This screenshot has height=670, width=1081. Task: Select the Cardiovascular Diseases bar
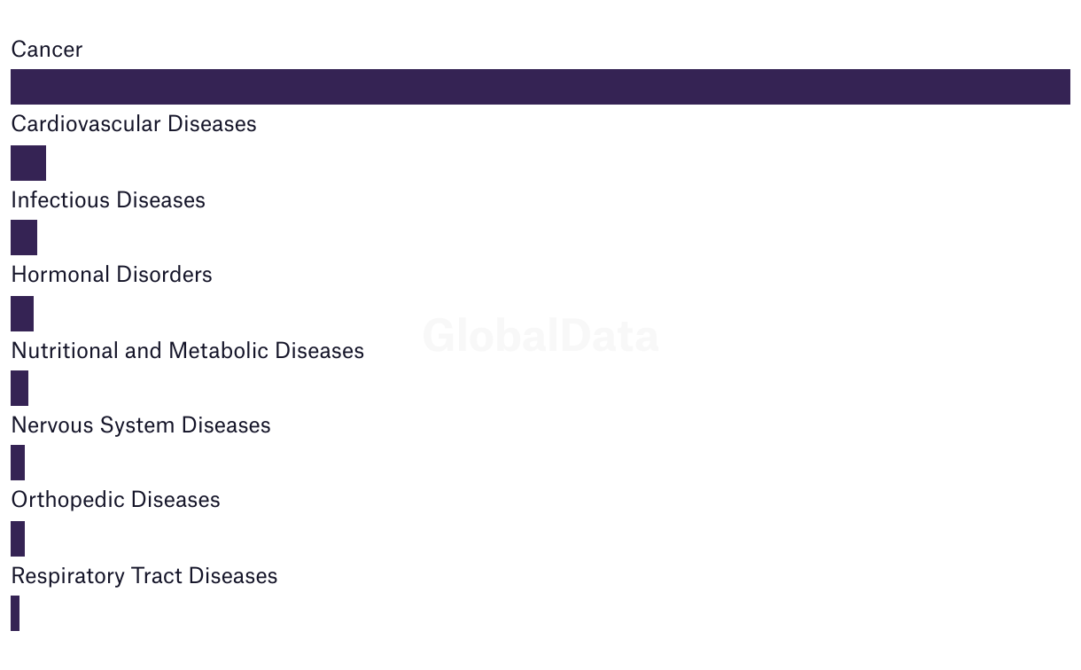tap(28, 163)
